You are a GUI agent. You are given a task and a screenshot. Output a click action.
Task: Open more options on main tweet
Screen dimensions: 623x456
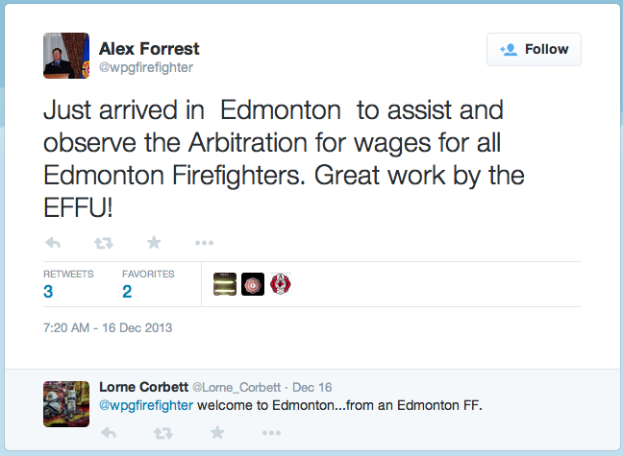coord(204,243)
